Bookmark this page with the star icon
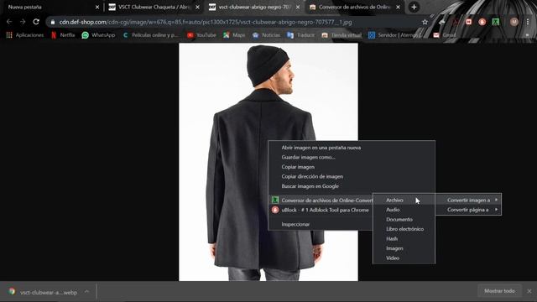This screenshot has width=537, height=302. (425, 22)
